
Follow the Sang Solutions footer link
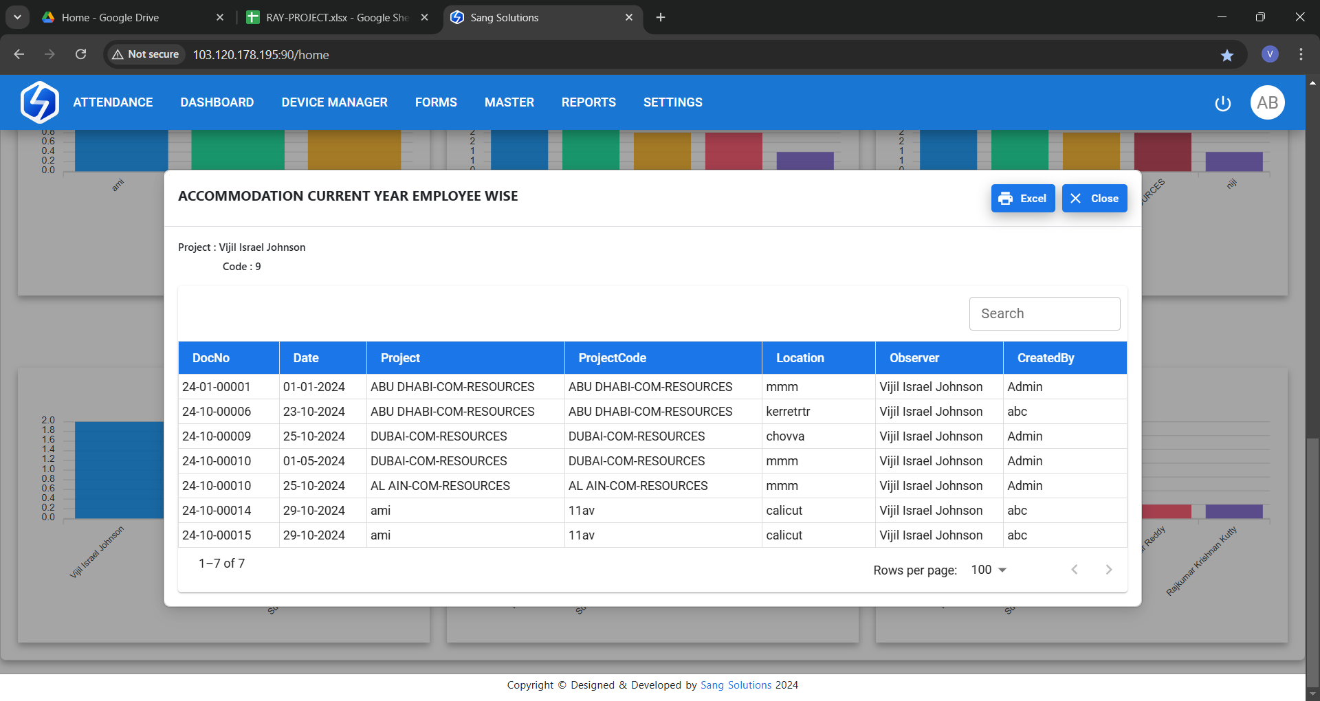pos(736,685)
